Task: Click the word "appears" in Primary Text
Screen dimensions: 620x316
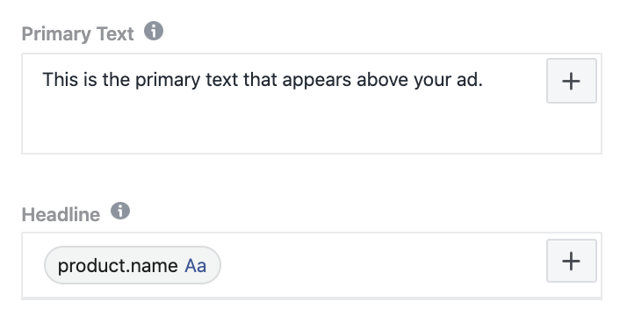Action: (x=317, y=81)
